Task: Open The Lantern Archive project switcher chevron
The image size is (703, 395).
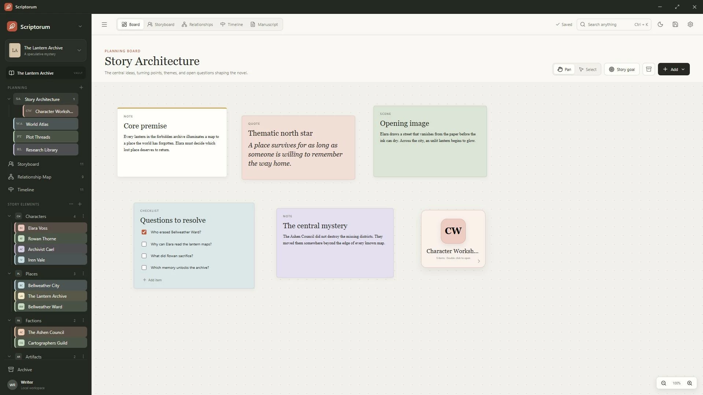Action: pos(79,50)
